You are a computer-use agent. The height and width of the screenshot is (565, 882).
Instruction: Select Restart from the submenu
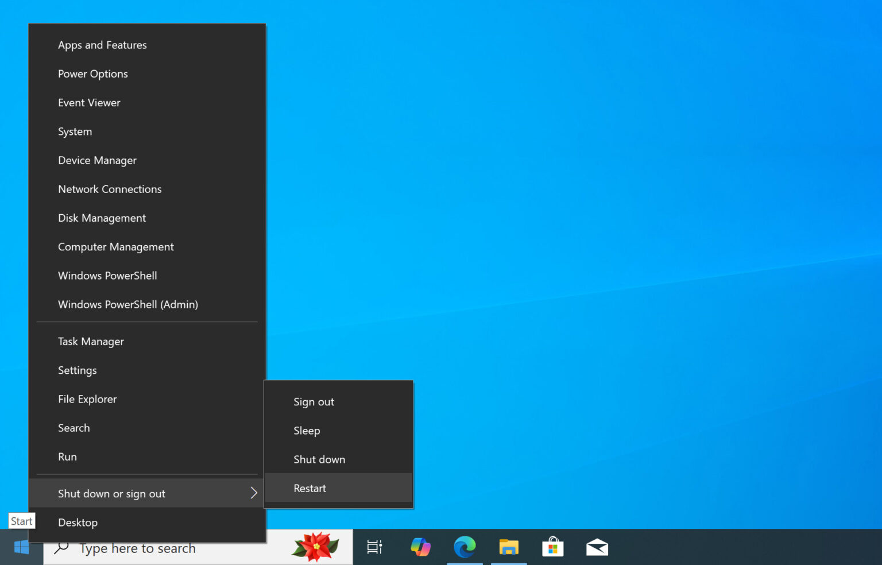(310, 488)
